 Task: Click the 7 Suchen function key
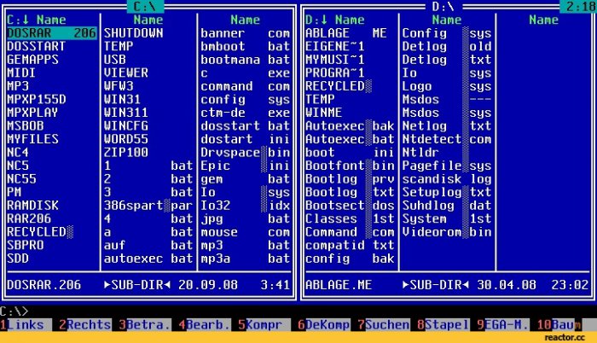pyautogui.click(x=384, y=325)
